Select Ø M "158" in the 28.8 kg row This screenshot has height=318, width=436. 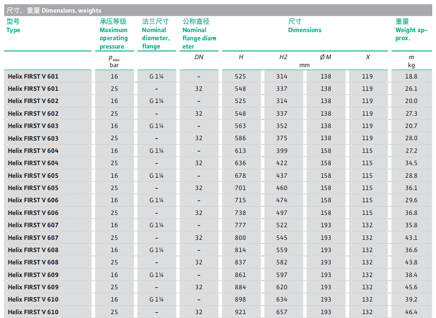[325, 176]
